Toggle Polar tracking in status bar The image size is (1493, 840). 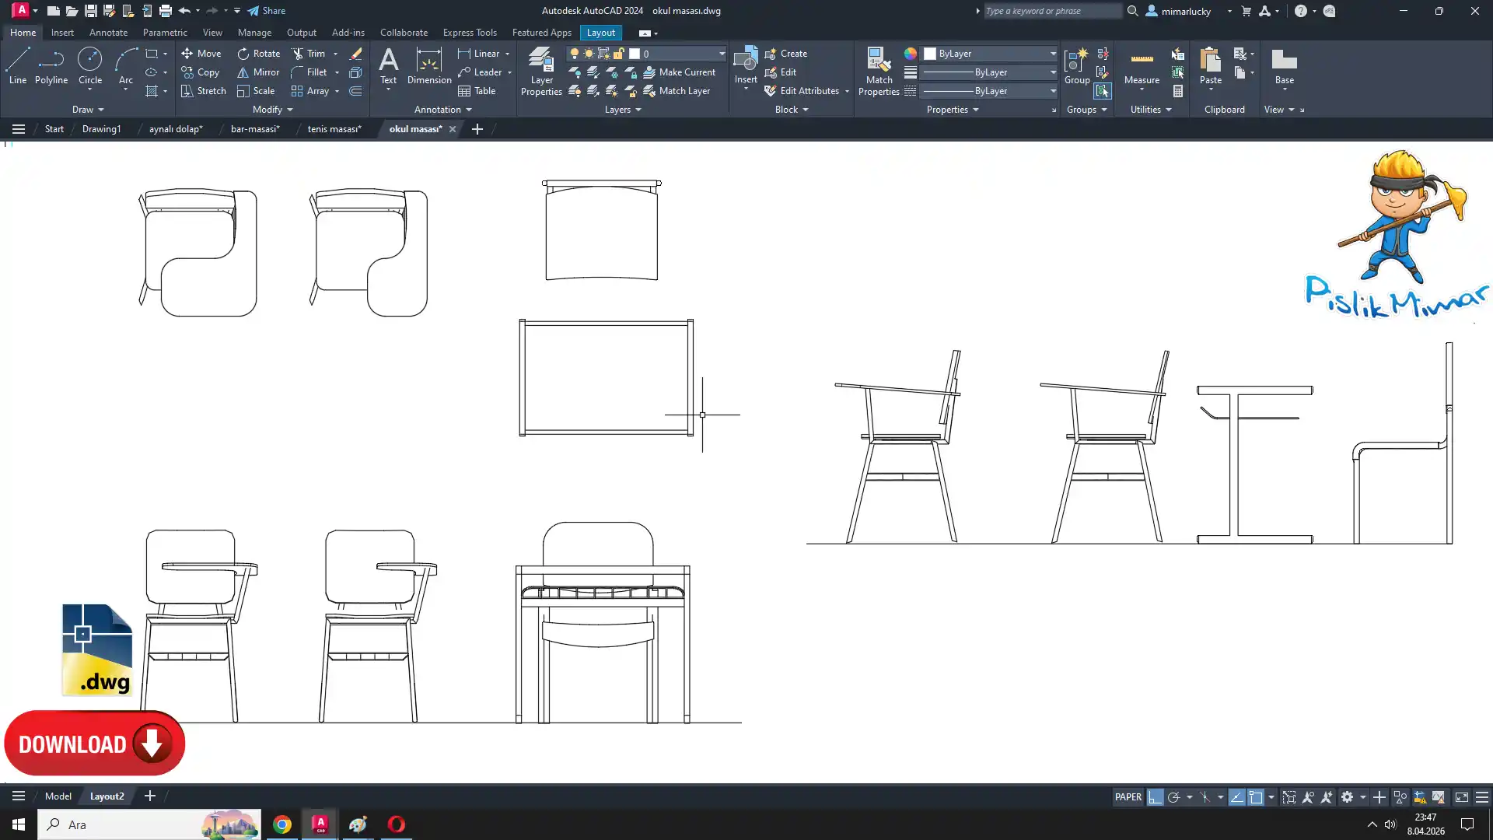tap(1173, 797)
